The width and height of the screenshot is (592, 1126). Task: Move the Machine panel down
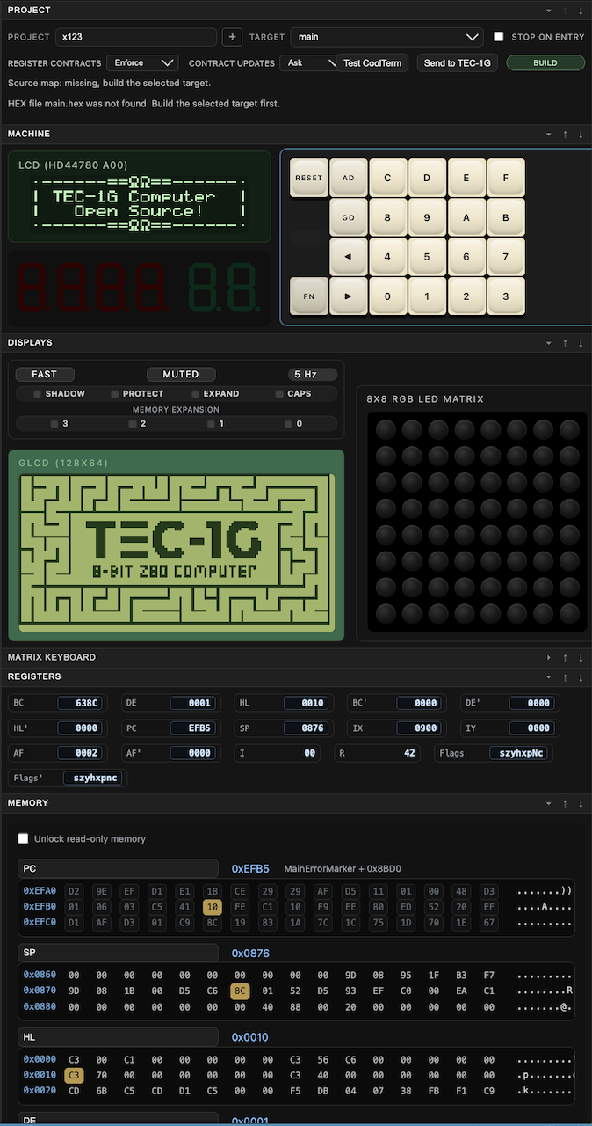point(581,135)
